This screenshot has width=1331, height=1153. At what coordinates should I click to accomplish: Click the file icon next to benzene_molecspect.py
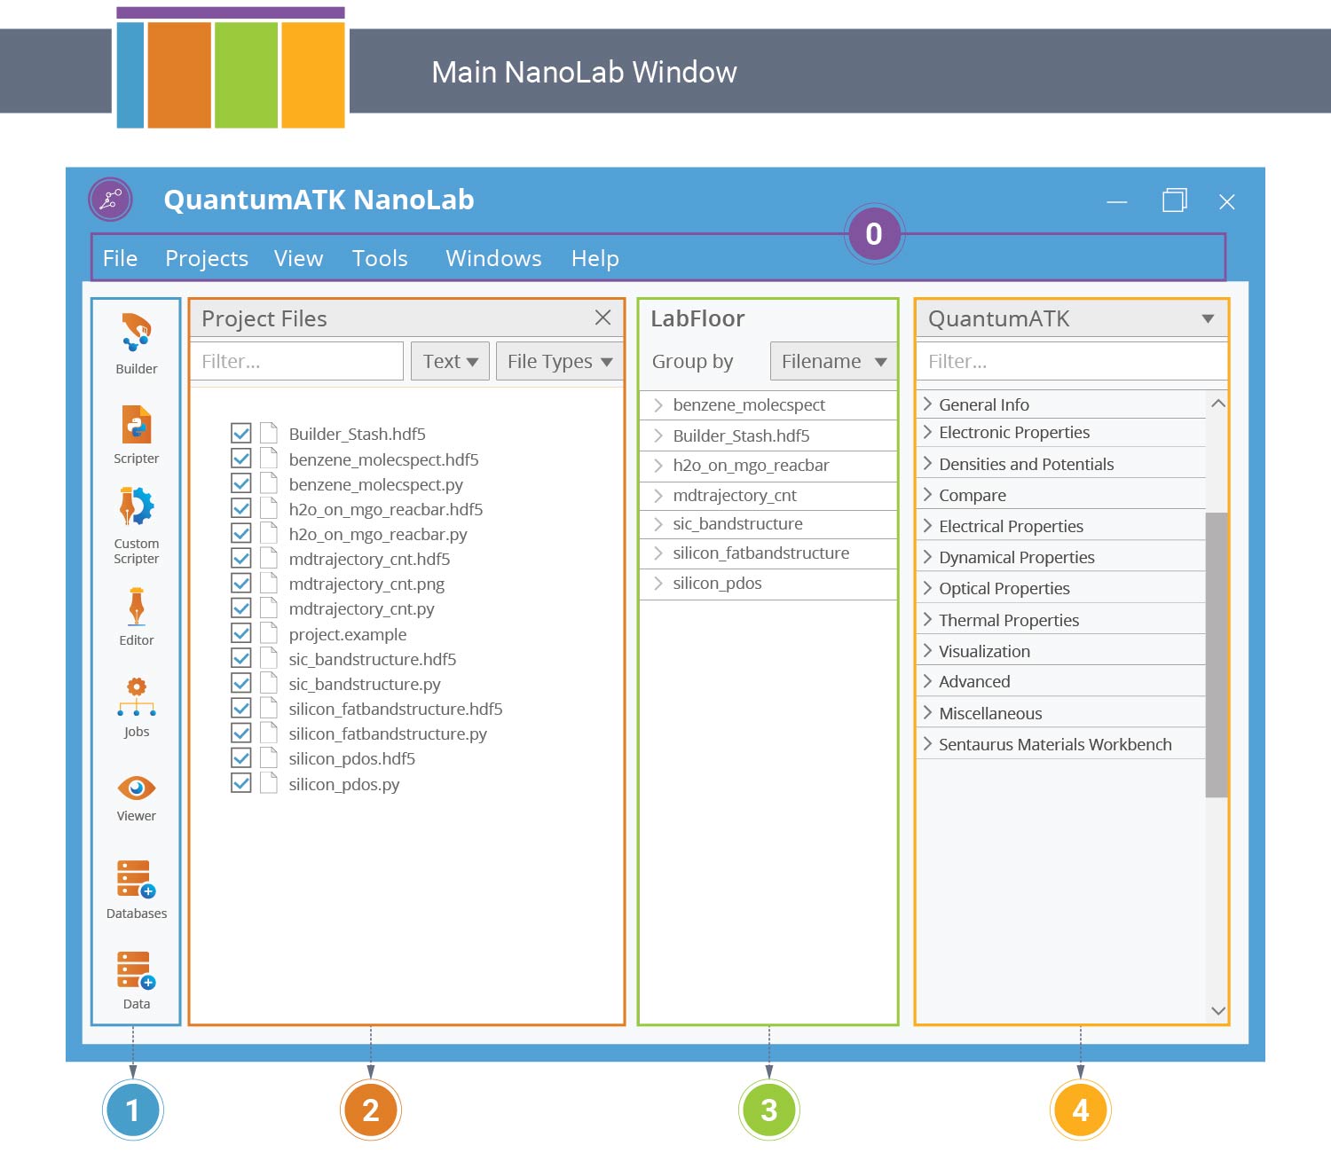[x=269, y=483]
